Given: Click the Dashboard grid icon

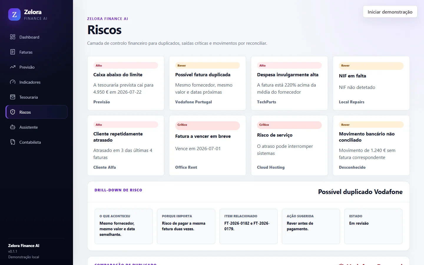Looking at the screenshot, I should [x=13, y=37].
